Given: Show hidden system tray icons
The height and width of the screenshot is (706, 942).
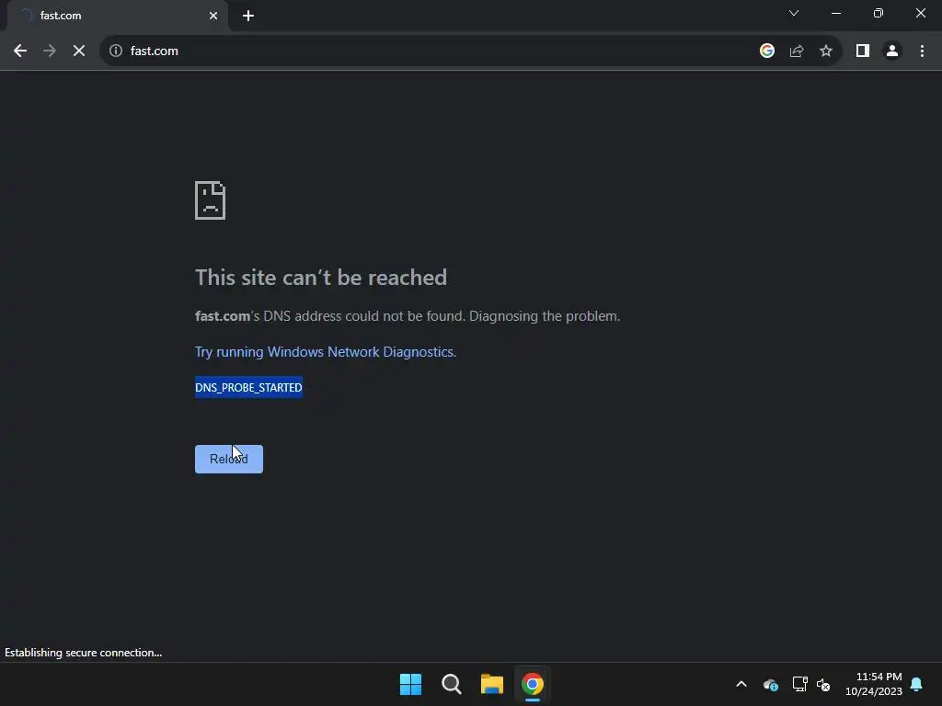Looking at the screenshot, I should pyautogui.click(x=741, y=684).
